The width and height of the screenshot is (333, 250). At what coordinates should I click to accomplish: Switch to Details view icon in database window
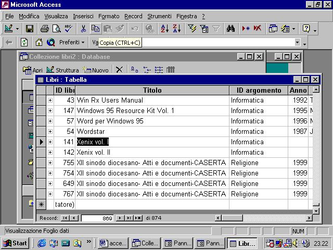point(170,70)
